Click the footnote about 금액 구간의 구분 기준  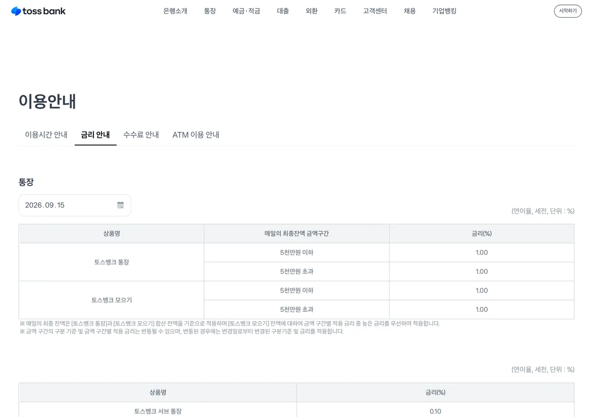coord(181,331)
